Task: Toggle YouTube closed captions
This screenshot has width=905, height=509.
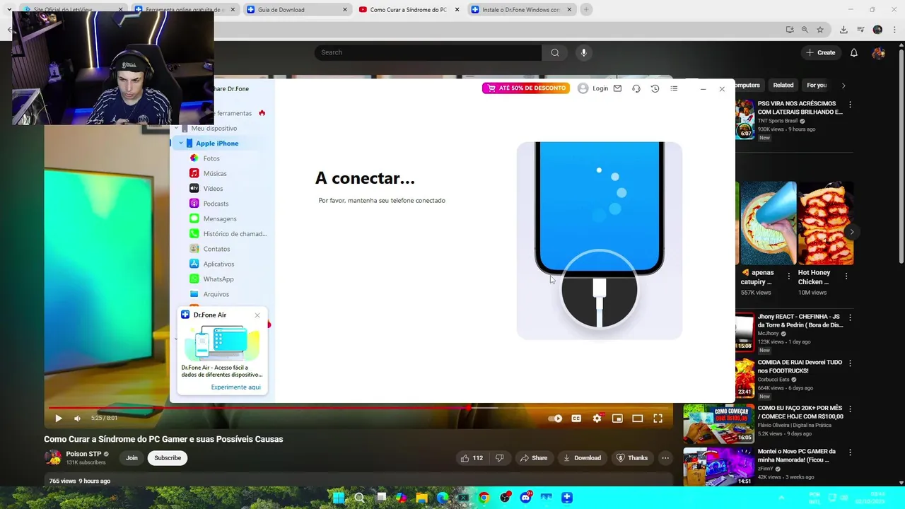Action: point(576,419)
